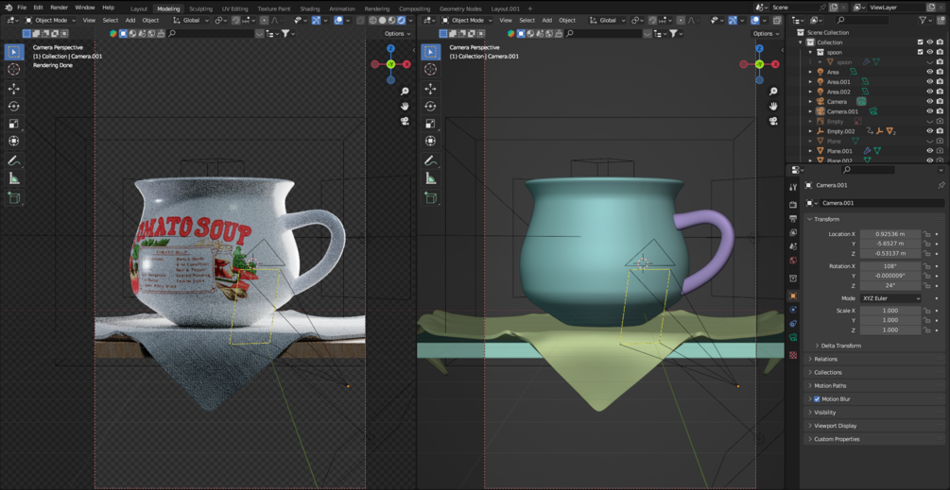Click the red X axis gizmo in left viewport
The image size is (950, 490).
tap(406, 63)
